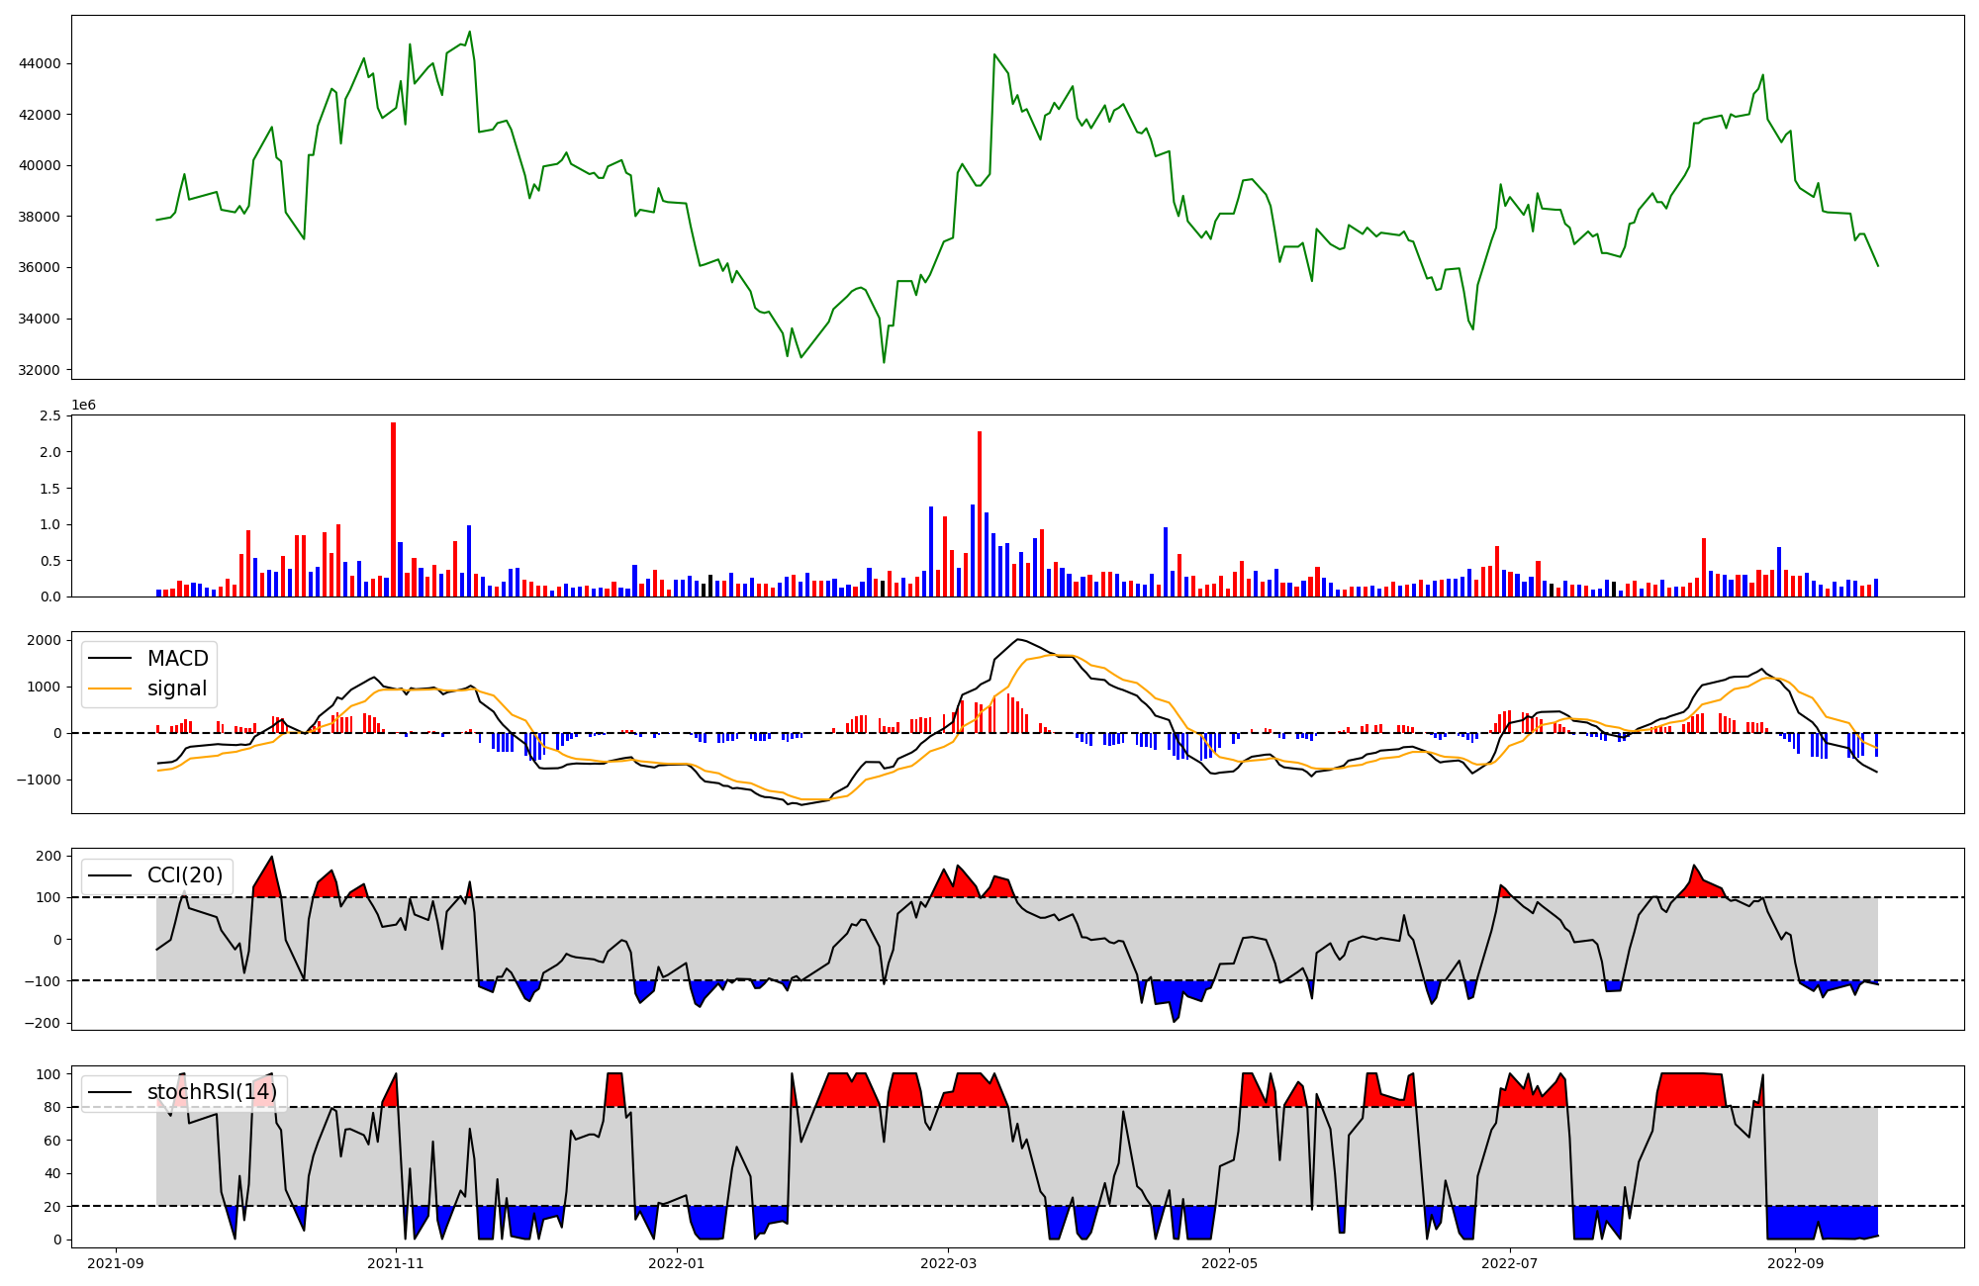
Task: Click the CCI(20) legend entry
Action: pos(184,875)
